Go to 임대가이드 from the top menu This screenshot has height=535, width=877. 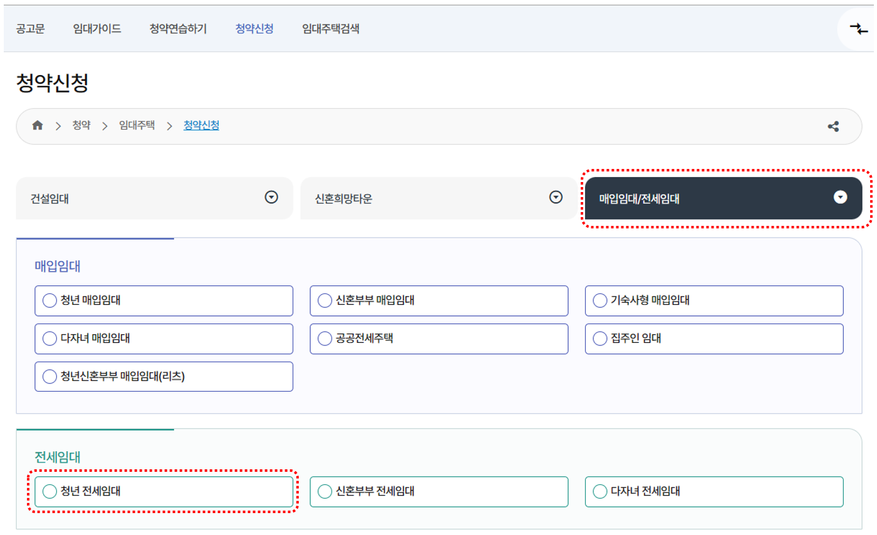pos(96,28)
